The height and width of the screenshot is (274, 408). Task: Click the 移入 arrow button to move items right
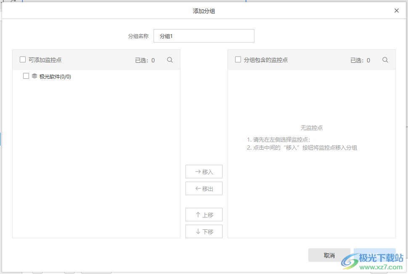(x=204, y=172)
